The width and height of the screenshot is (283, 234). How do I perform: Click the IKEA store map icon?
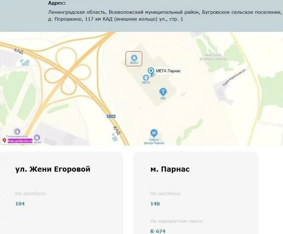click(x=134, y=58)
